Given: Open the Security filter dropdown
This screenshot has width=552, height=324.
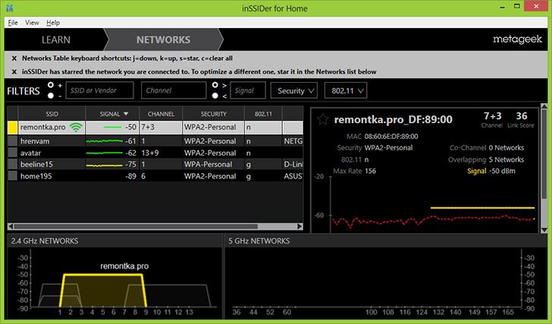Looking at the screenshot, I should click(x=294, y=91).
